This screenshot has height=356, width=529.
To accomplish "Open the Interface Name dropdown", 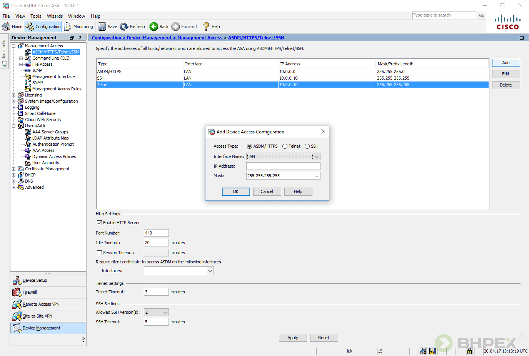I will 317,156.
